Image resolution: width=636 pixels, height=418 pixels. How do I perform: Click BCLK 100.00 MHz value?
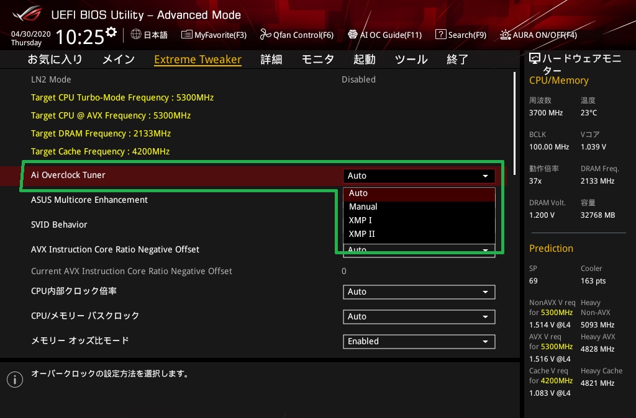549,147
